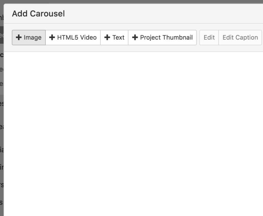Select the hidden sidebar item ending in "ia"

[x=1, y=150]
